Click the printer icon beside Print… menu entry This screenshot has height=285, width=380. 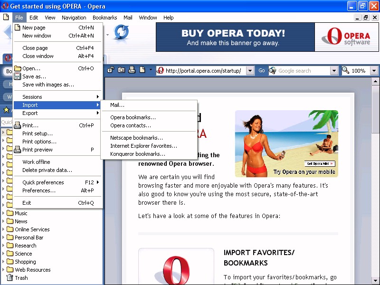[18, 125]
